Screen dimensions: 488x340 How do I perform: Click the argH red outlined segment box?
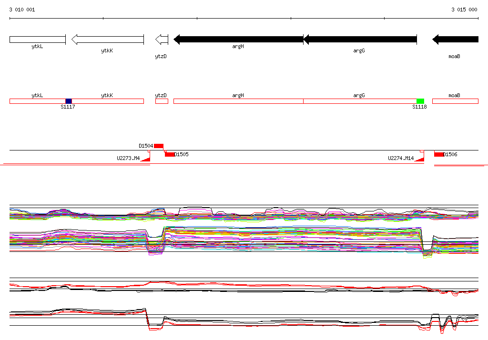[x=238, y=101]
